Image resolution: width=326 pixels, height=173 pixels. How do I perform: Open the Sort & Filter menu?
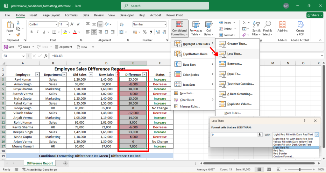[x=256, y=29]
